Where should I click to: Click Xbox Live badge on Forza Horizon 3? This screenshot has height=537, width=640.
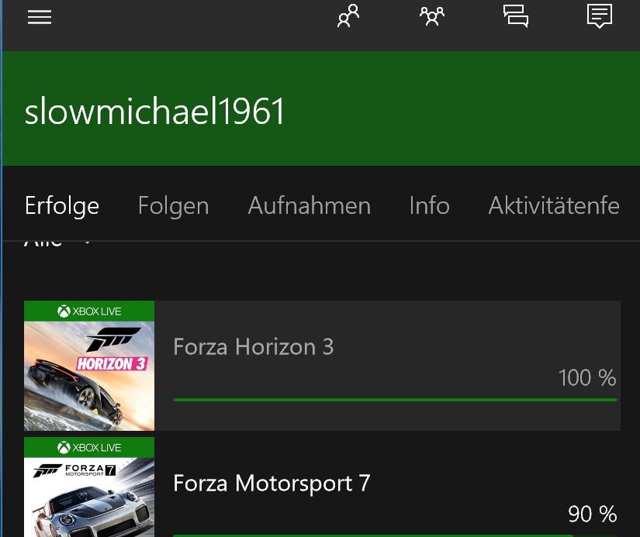(x=89, y=312)
